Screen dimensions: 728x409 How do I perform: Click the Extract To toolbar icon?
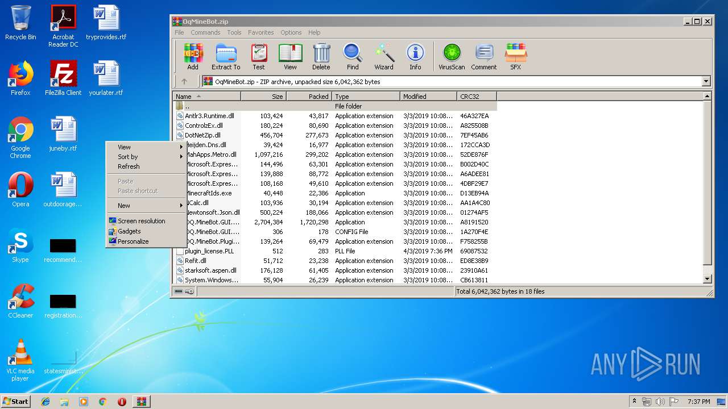click(226, 57)
